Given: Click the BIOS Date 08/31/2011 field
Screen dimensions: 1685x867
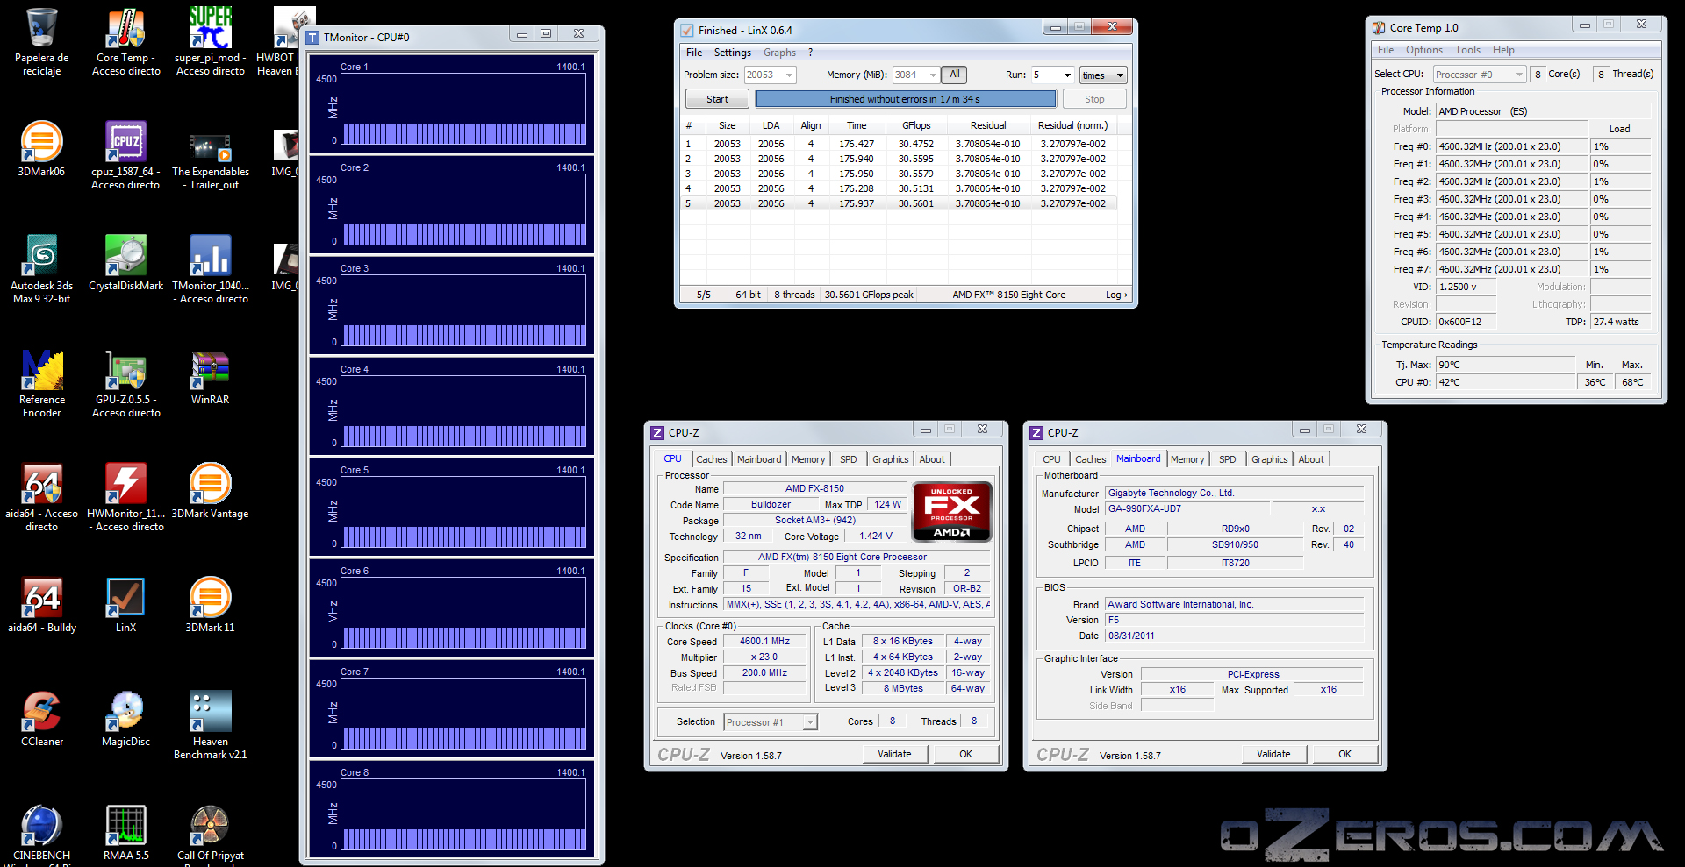Looking at the screenshot, I should (x=1234, y=636).
